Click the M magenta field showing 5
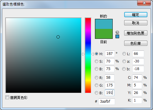 137,85
